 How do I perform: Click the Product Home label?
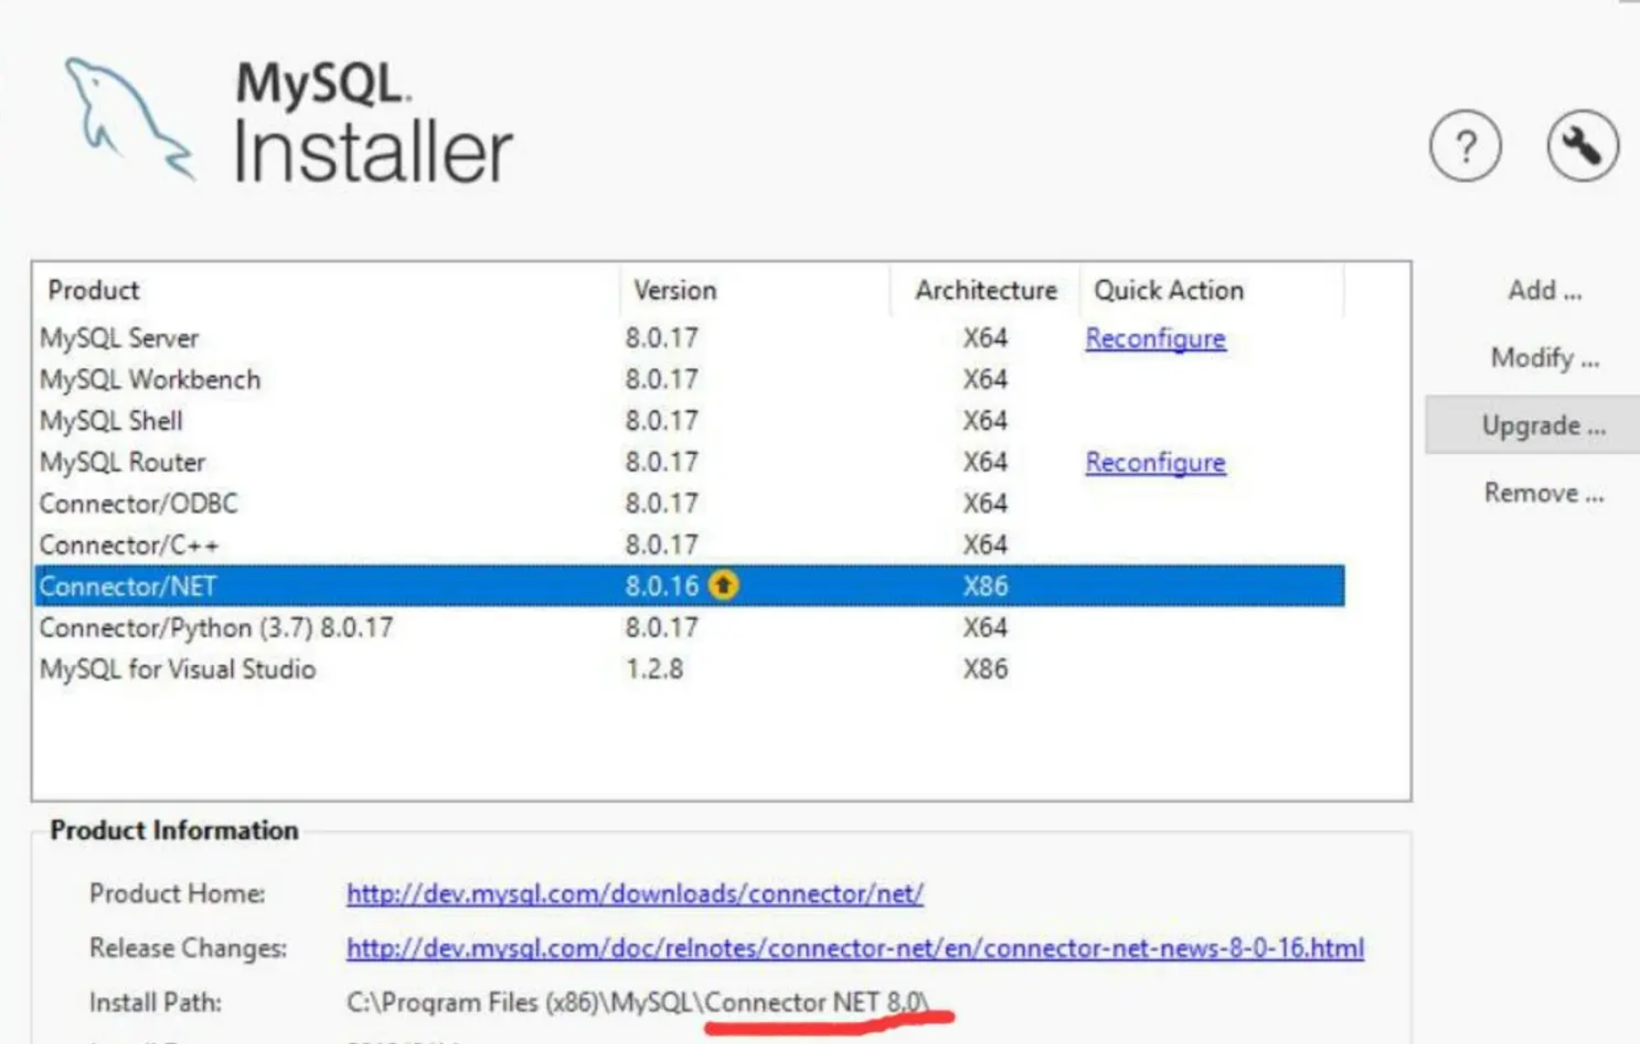coord(177,893)
